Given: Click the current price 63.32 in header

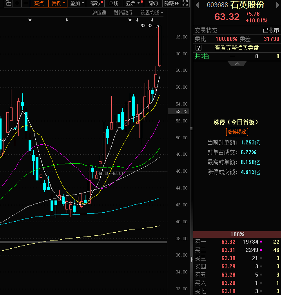Looking at the screenshot, I should pyautogui.click(x=227, y=17).
